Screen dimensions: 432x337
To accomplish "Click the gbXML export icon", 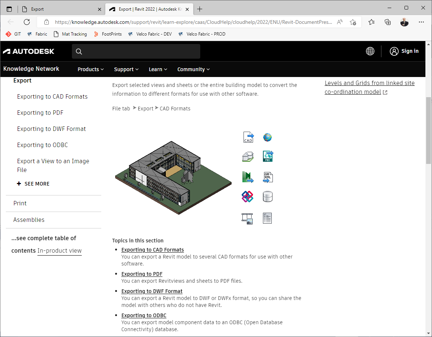I will 268,177.
